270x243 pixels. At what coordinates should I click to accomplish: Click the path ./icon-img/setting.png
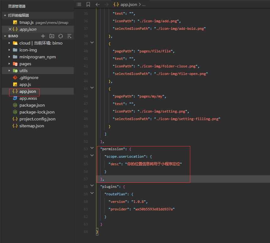(162, 111)
